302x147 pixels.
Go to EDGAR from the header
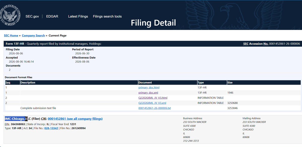(x=52, y=16)
